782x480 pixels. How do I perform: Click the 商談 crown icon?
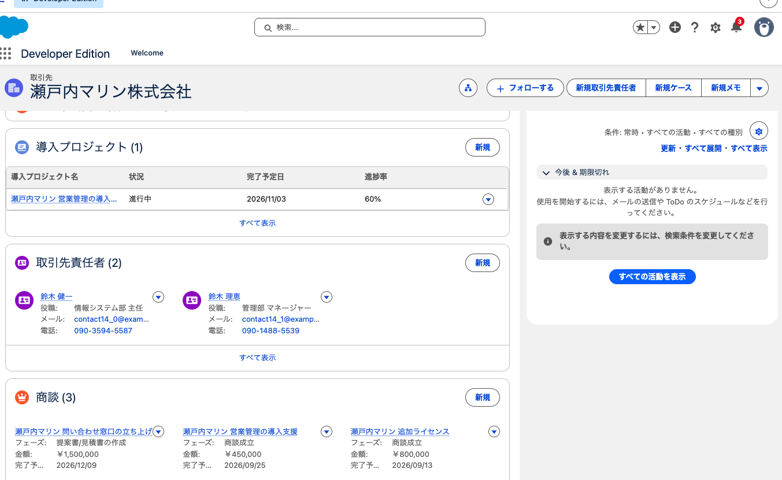point(22,397)
